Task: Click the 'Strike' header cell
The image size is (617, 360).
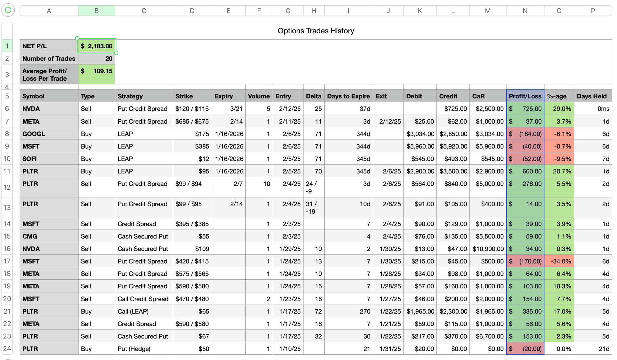Action: point(192,96)
